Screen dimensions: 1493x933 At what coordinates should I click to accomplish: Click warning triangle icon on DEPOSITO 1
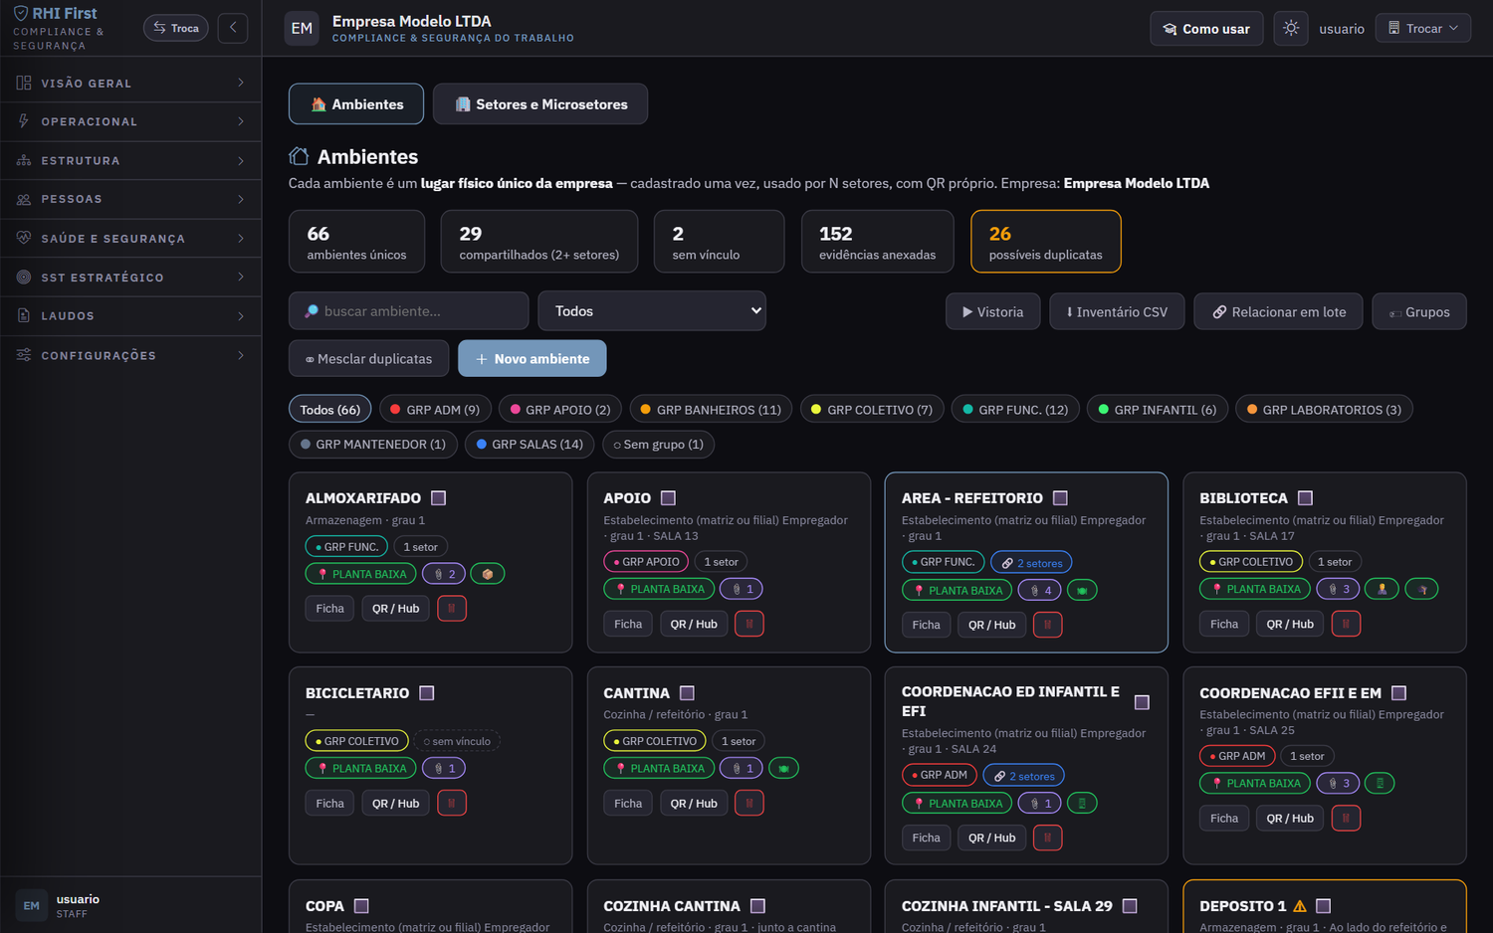click(1299, 906)
